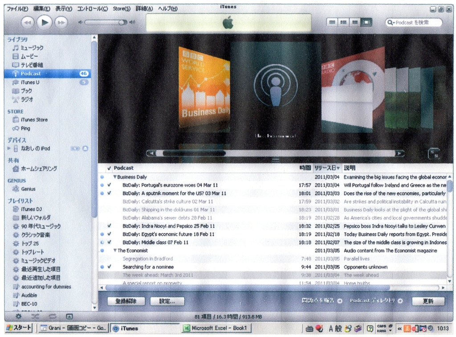Open the Windows スタート menu
This screenshot has height=337, width=456.
click(x=19, y=328)
